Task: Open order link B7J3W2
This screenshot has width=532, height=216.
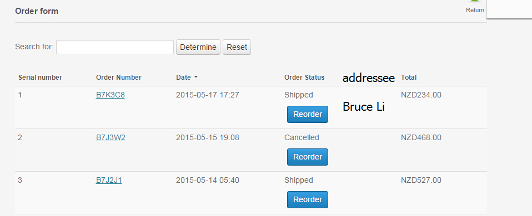Action: tap(111, 138)
